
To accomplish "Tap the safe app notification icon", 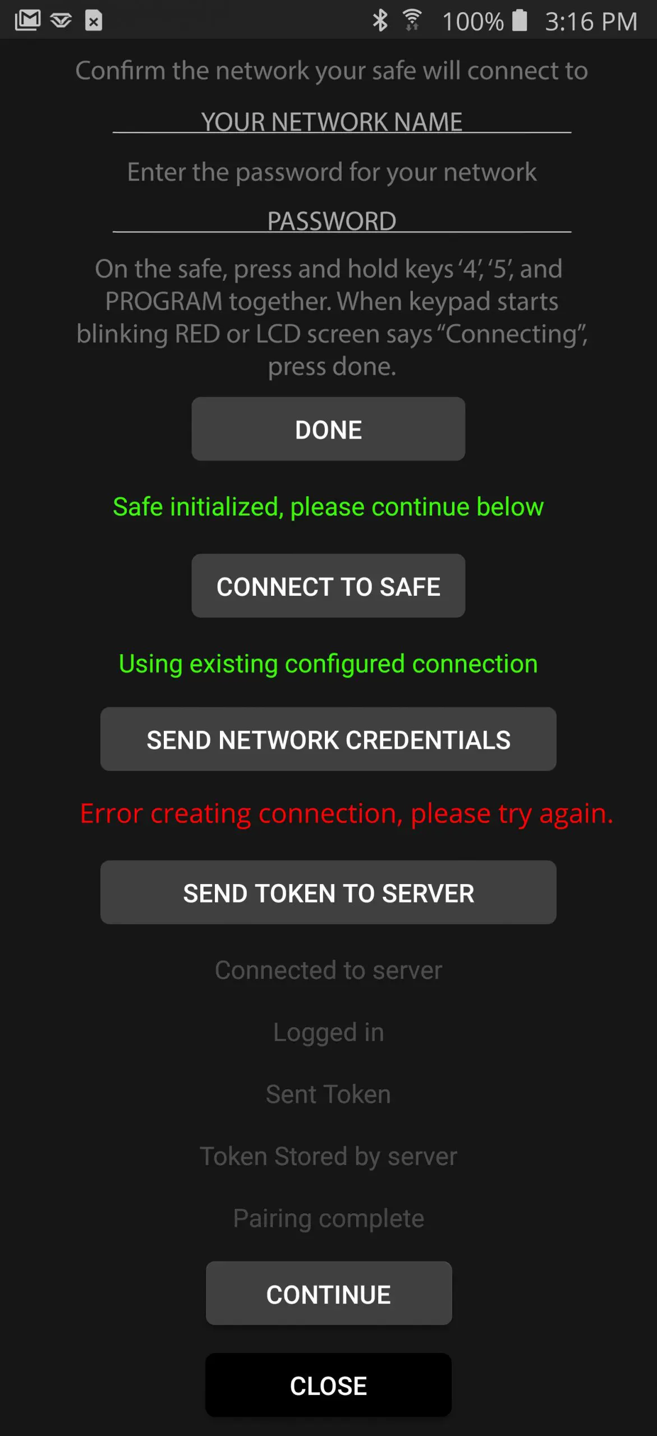I will pos(61,21).
